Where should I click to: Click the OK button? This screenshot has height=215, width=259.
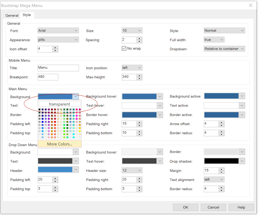186,208
